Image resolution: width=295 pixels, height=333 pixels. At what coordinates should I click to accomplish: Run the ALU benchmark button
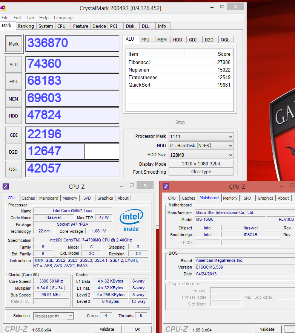point(14,64)
